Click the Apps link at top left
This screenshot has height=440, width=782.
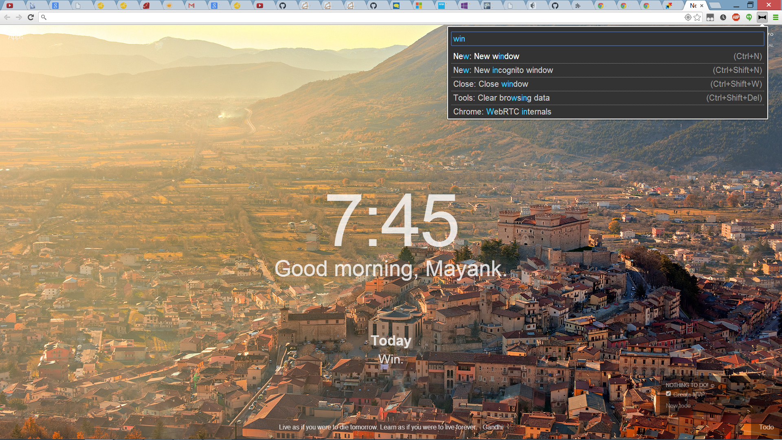[15, 37]
